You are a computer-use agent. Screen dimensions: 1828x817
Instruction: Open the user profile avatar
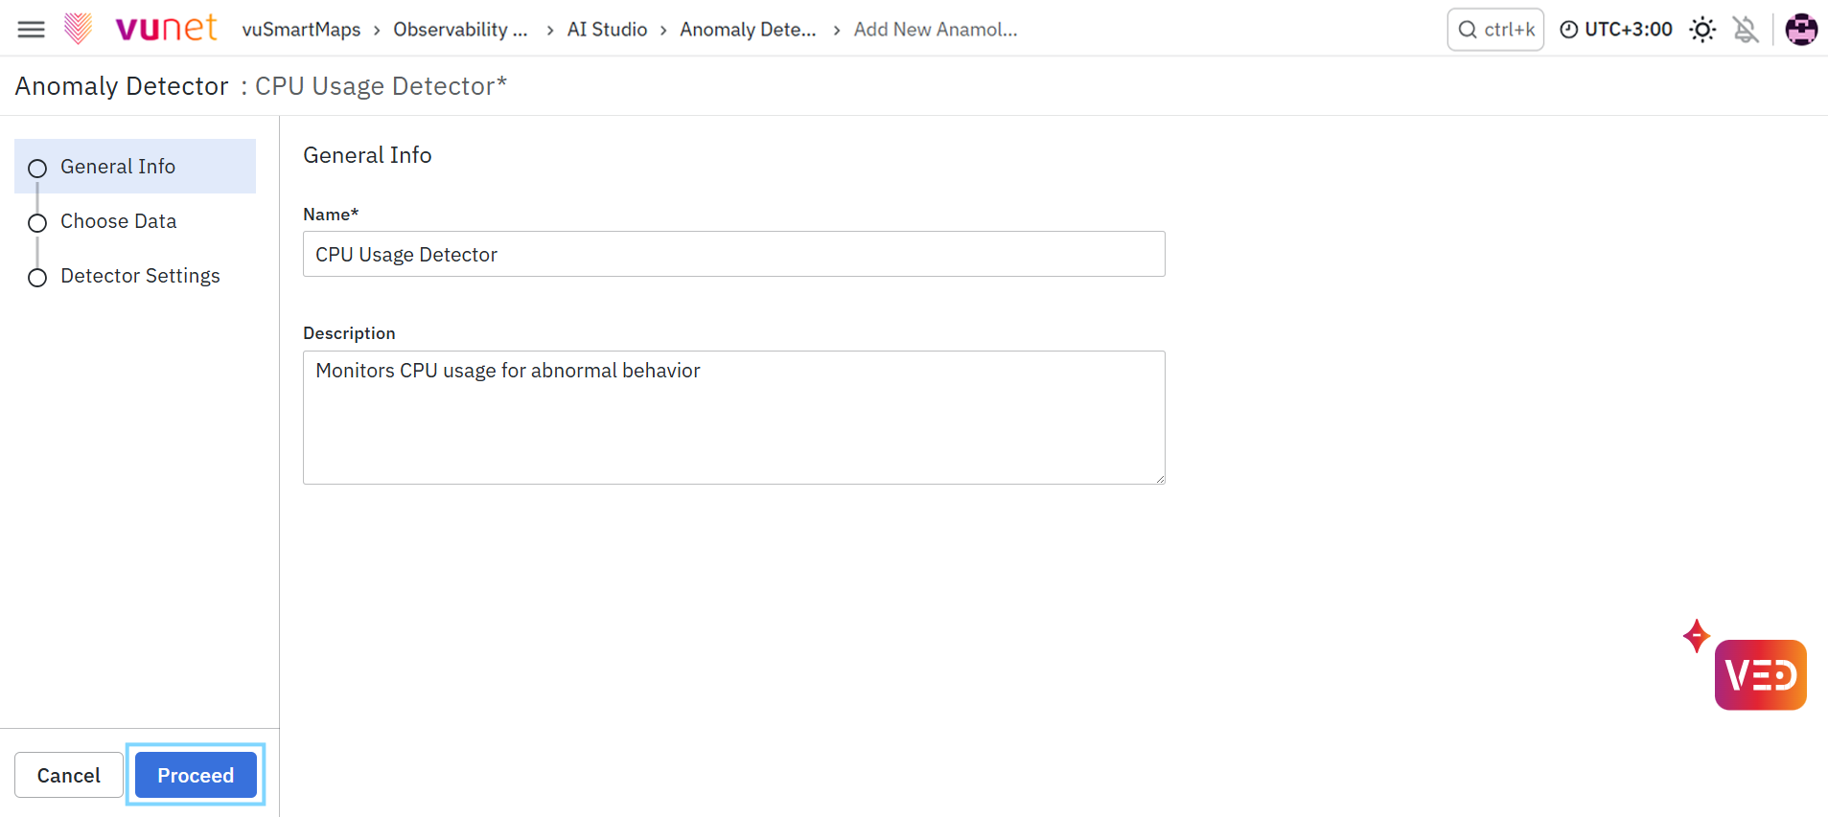tap(1801, 30)
